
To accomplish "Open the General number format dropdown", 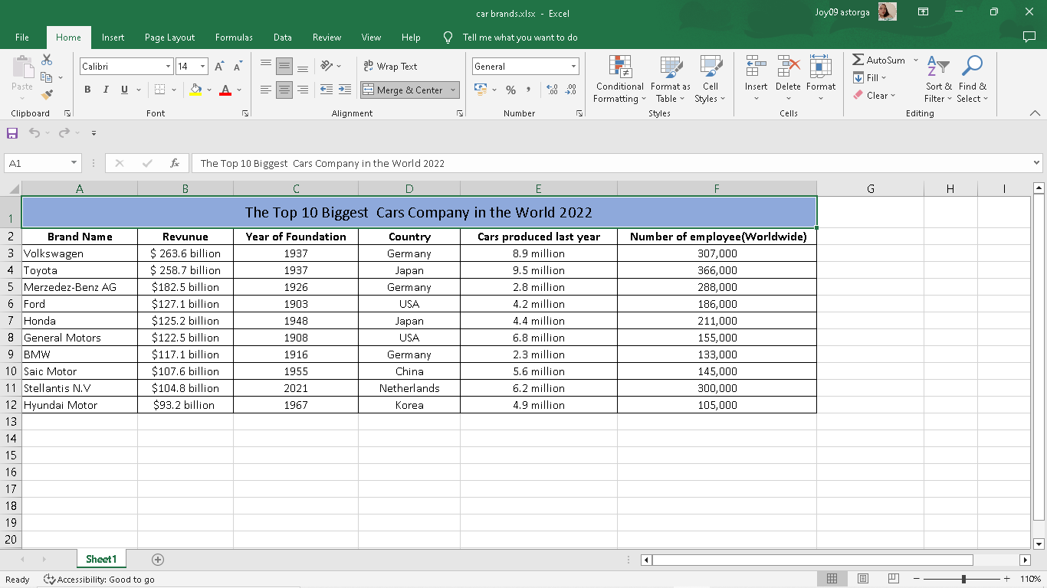I will (573, 67).
